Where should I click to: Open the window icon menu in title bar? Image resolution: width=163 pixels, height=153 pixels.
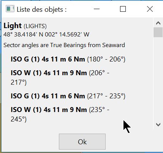pos(10,9)
